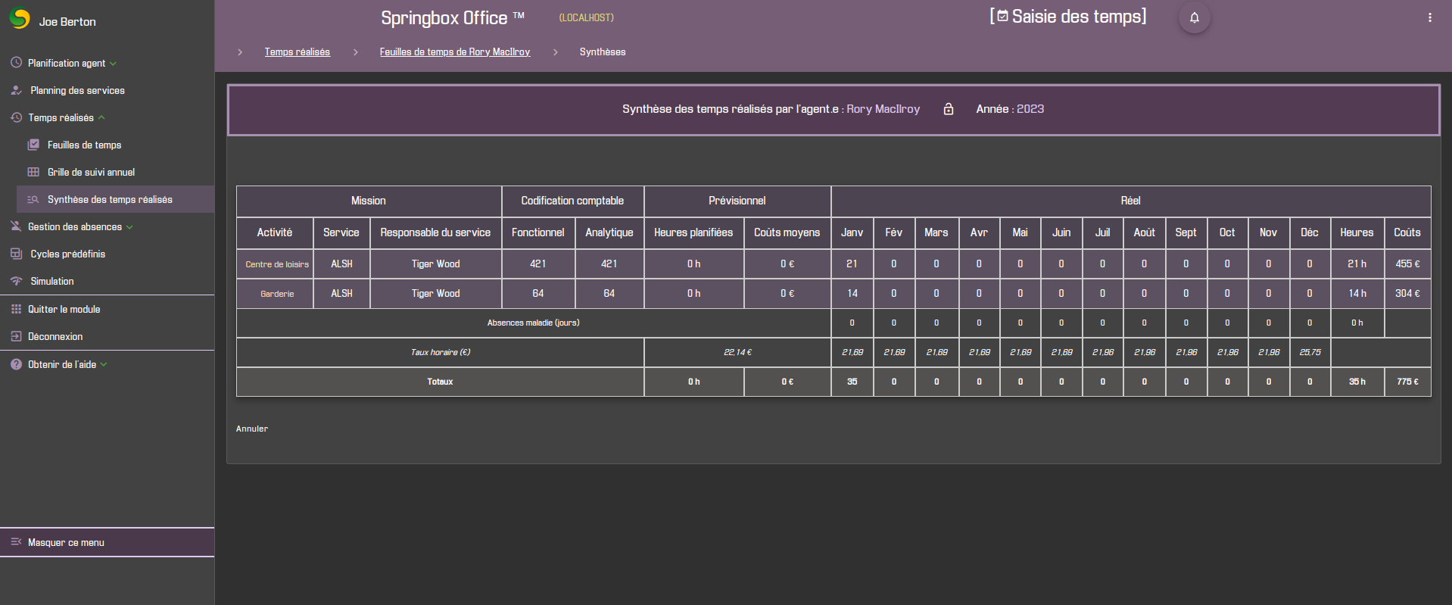Open the vertical three-dot options menu
The width and height of the screenshot is (1452, 605).
click(x=1430, y=17)
